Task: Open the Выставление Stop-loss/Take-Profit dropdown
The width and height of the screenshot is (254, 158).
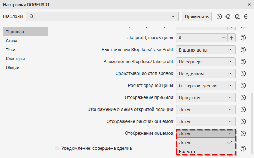Action: tap(205, 50)
